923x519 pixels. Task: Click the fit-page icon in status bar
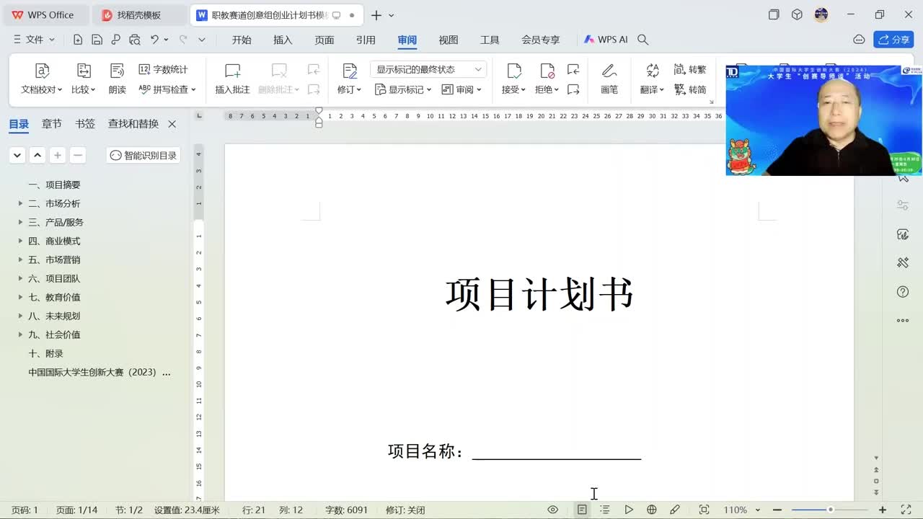705,510
